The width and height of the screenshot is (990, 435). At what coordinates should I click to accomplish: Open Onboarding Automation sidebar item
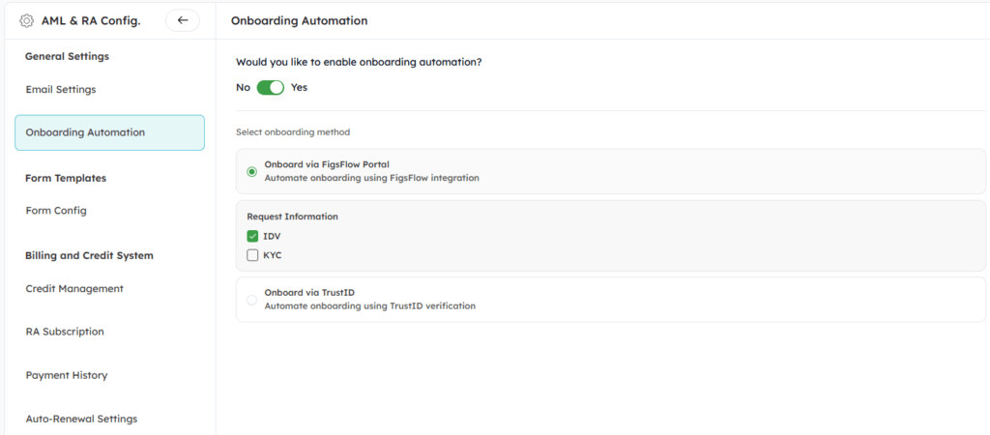click(110, 132)
